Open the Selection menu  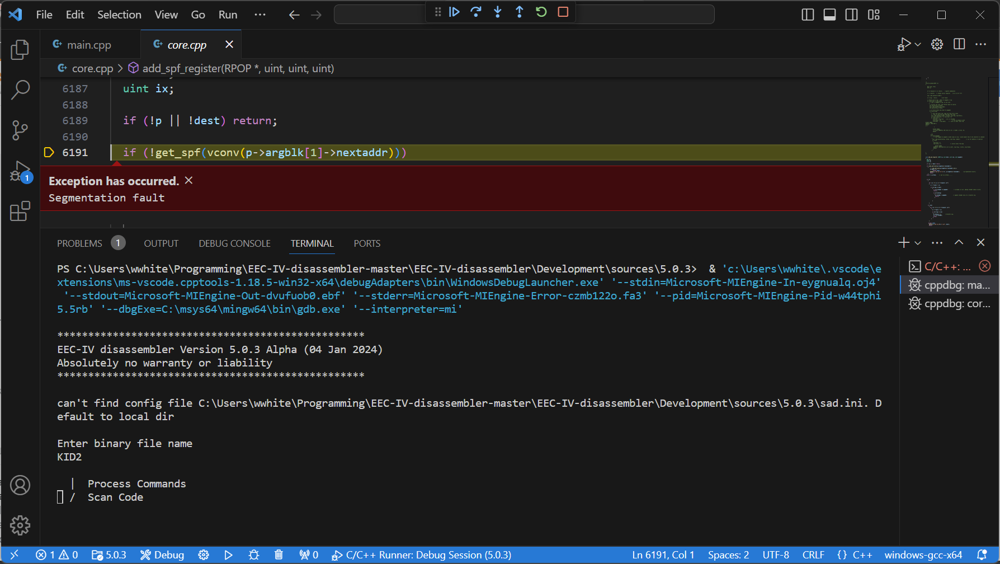119,15
